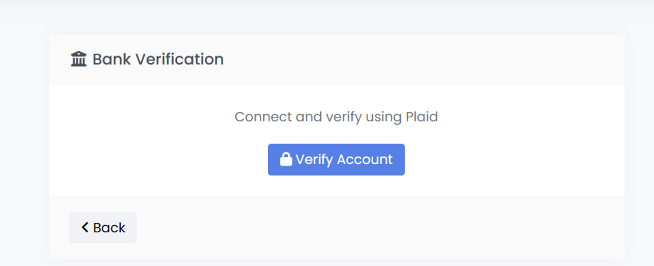The height and width of the screenshot is (266, 654).
Task: Click the empty header area right of title
Action: pyautogui.click(x=437, y=59)
